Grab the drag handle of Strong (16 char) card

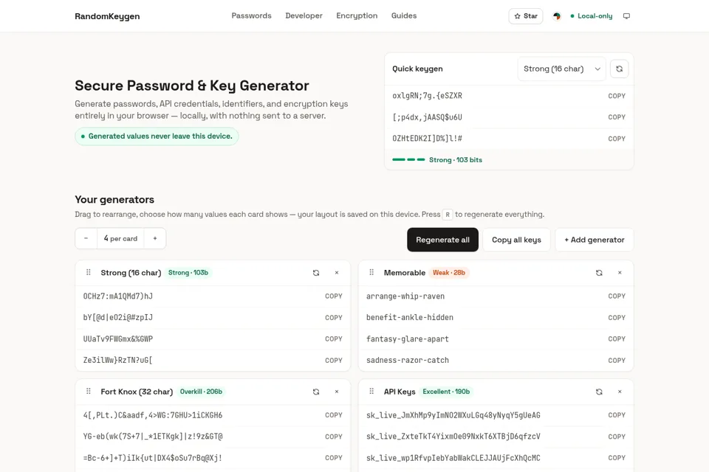[89, 272]
